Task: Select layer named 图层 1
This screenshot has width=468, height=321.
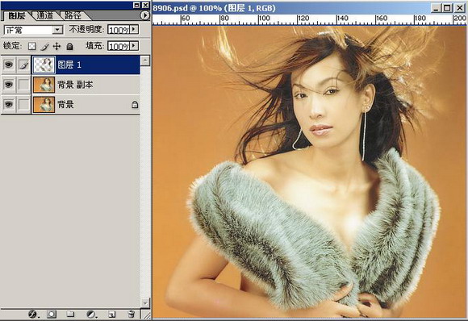Action: coord(69,65)
